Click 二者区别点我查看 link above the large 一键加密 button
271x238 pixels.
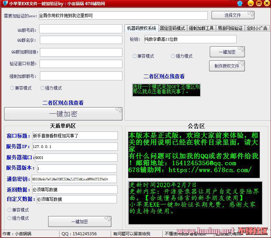click(x=63, y=103)
